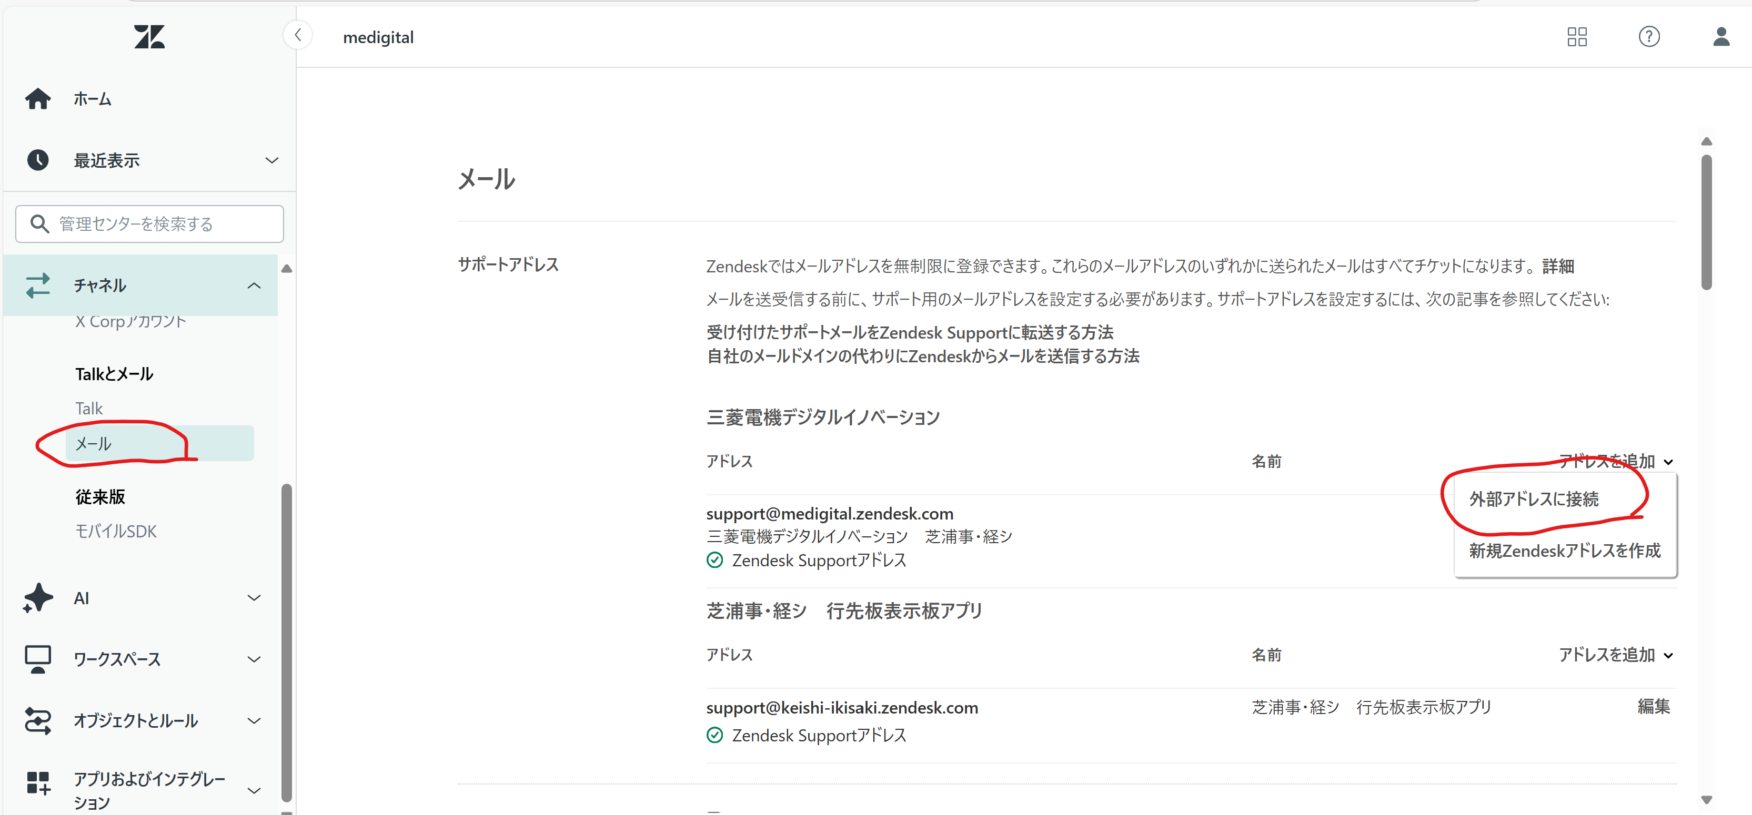
Task: Collapse the チャネル section chevron
Action: pyautogui.click(x=254, y=286)
